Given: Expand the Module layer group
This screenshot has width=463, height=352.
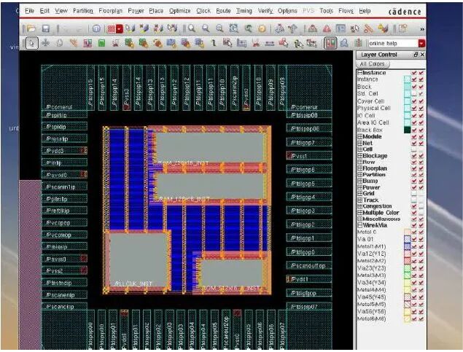Looking at the screenshot, I should (360, 136).
